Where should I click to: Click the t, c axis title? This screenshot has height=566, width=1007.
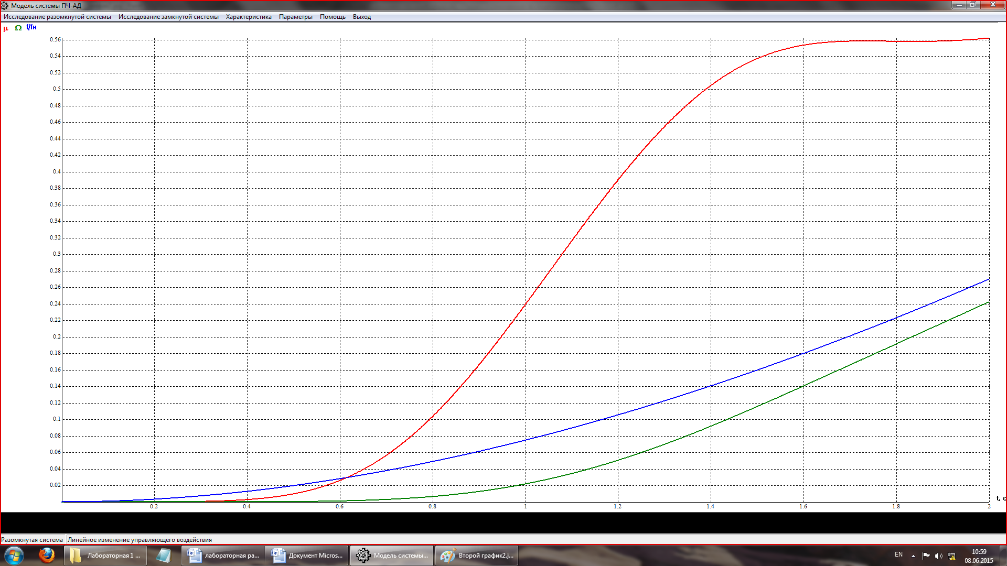click(x=1001, y=498)
